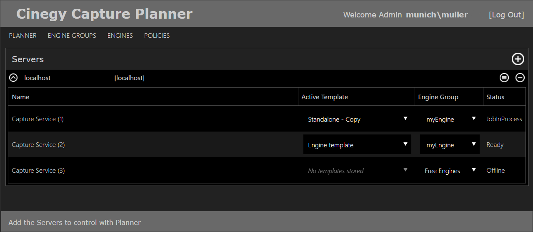The width and height of the screenshot is (533, 232).
Task: Click the Ready status text
Action: tap(495, 145)
